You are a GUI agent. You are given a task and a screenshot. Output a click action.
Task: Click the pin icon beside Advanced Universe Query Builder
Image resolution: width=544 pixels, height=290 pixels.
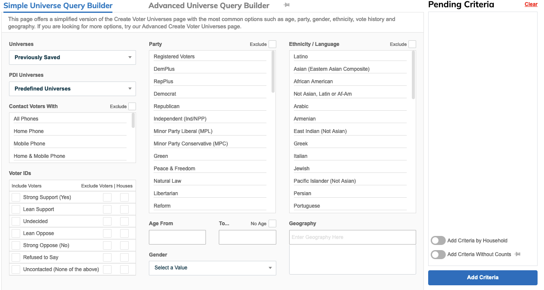coord(287,5)
